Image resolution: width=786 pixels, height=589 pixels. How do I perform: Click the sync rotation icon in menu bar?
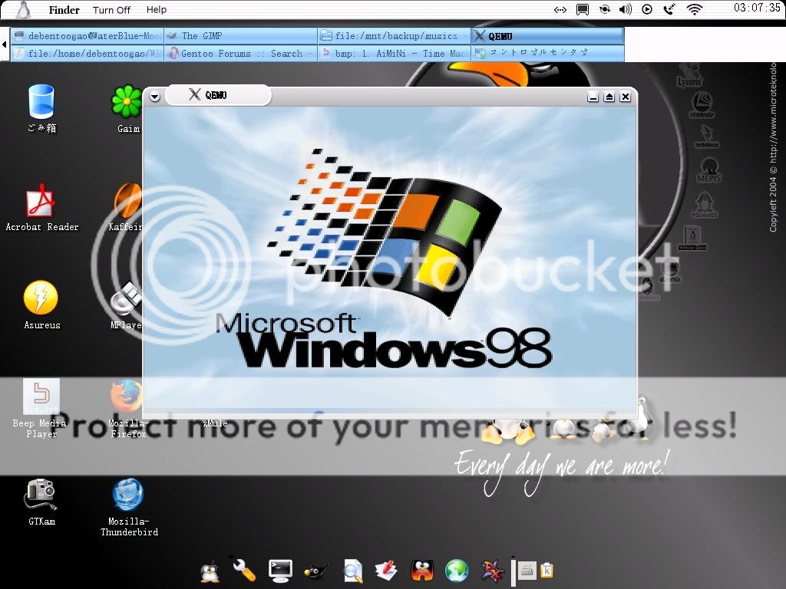(605, 9)
